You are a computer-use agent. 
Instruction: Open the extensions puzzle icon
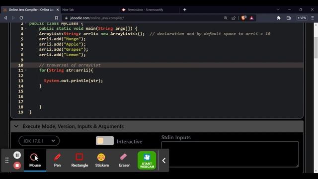(279, 18)
